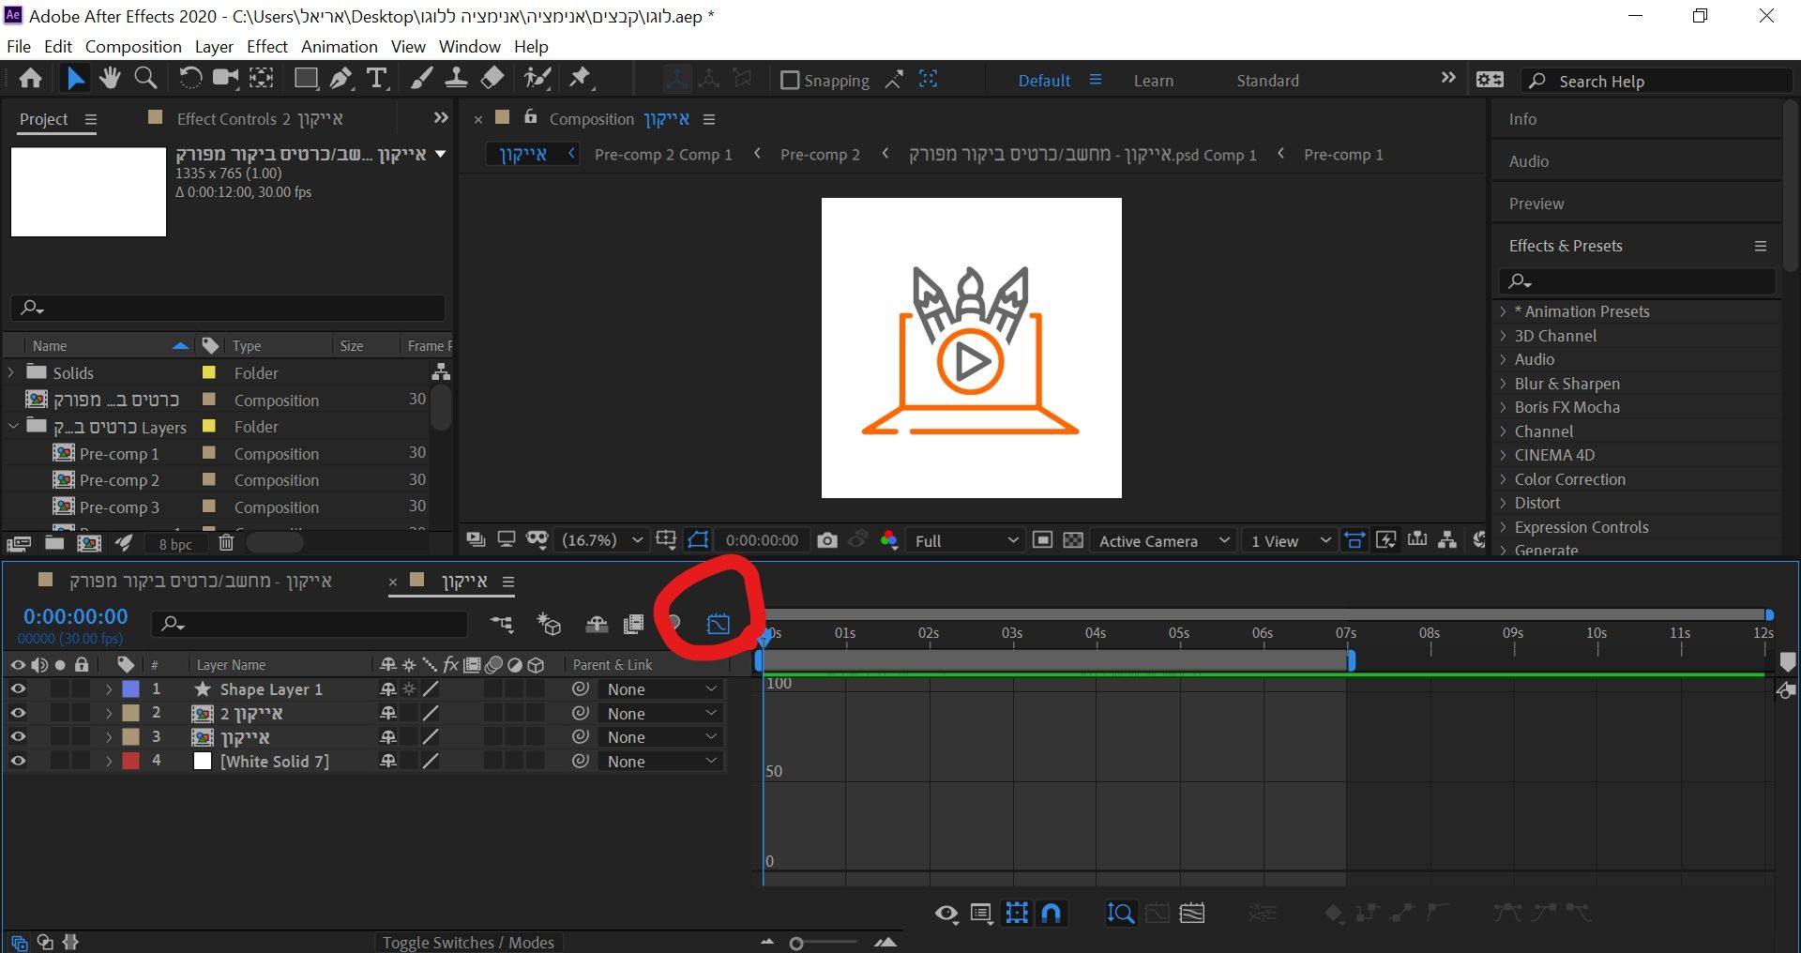The image size is (1801, 953).
Task: Hide the Shape Layer 1 eye toggle
Action: [x=18, y=688]
